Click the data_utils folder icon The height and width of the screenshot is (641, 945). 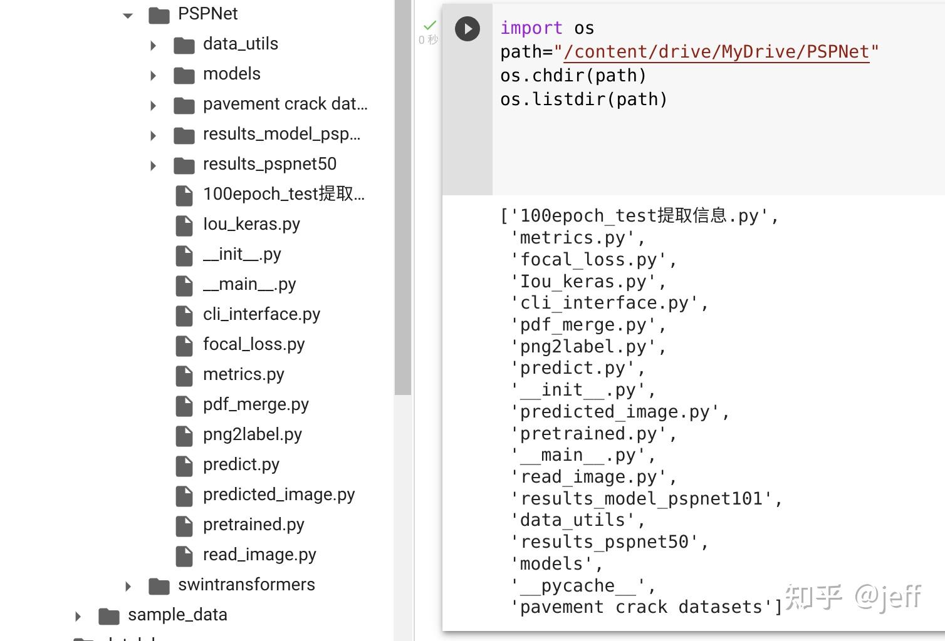click(x=184, y=45)
